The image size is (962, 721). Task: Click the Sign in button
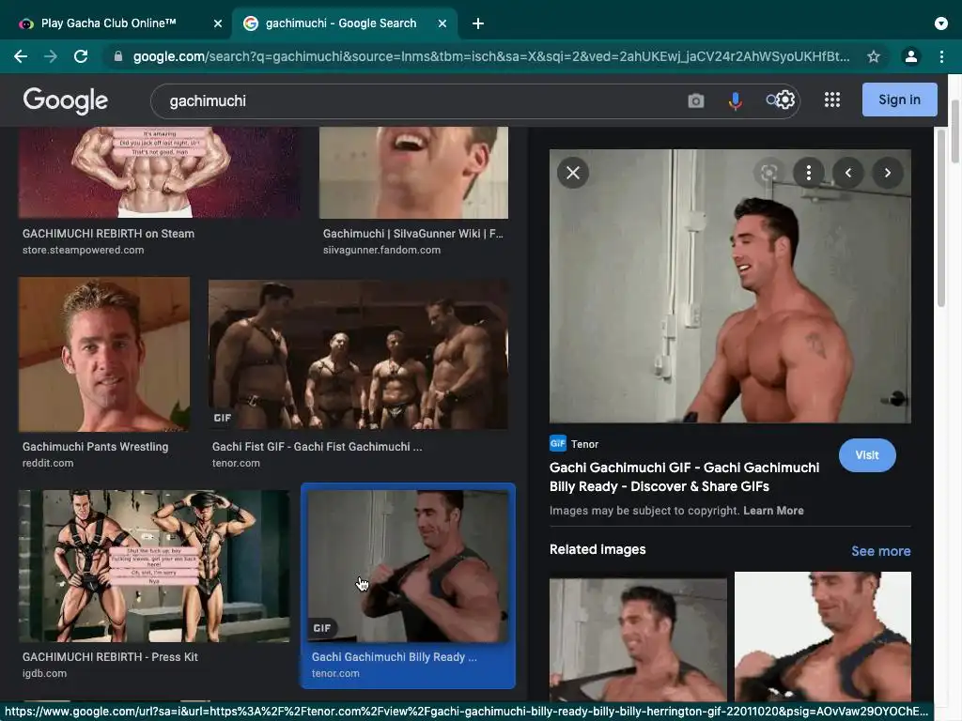(x=899, y=100)
